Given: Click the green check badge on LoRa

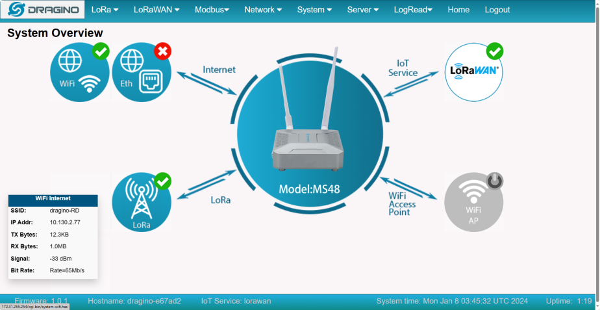Looking at the screenshot, I should coord(162,181).
